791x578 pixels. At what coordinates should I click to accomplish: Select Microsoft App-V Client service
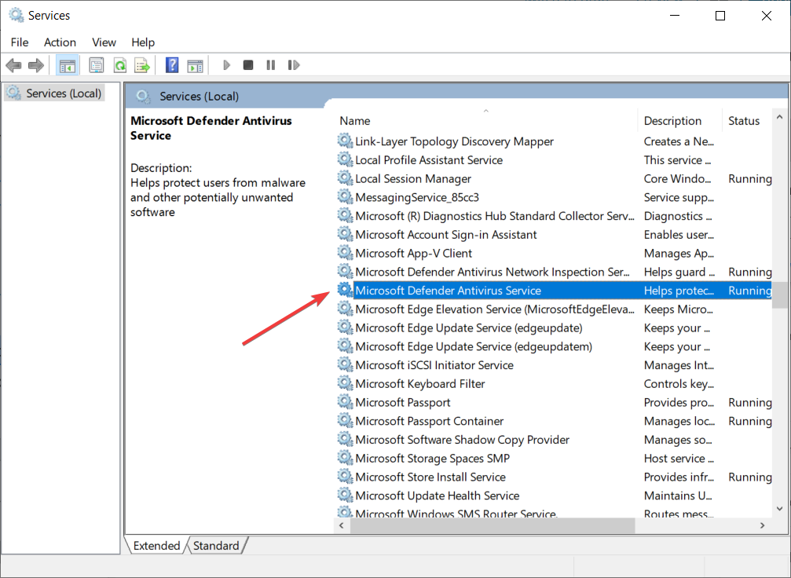(414, 254)
